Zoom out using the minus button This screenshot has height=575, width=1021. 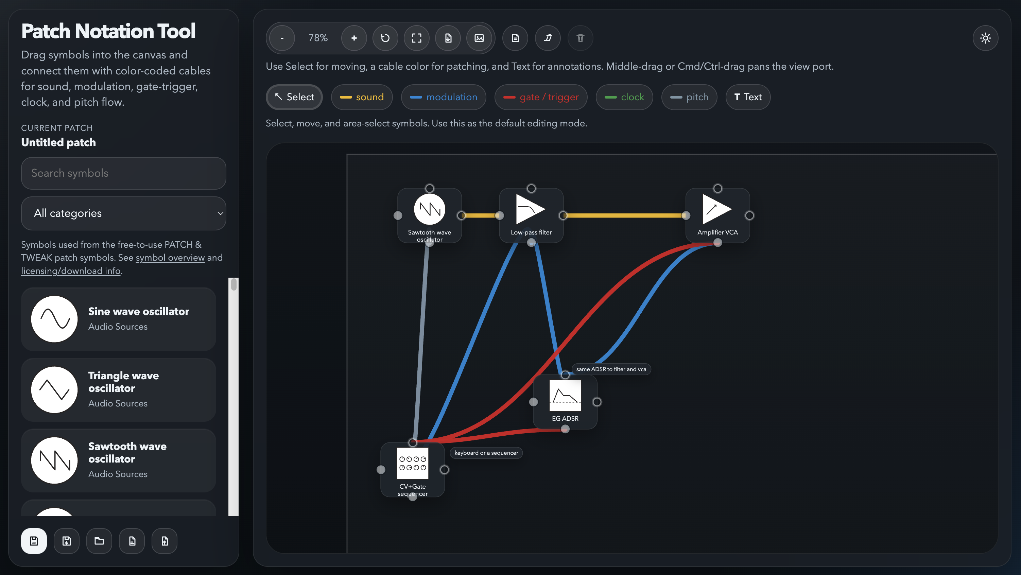tap(282, 38)
